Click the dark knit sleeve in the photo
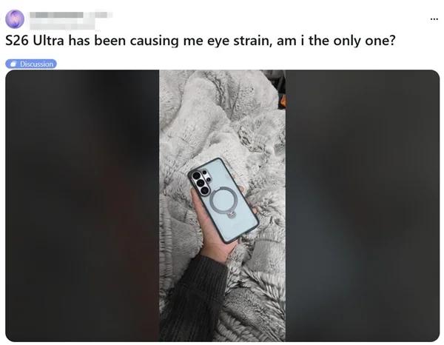Image resolution: width=444 pixels, height=345 pixels. (192, 301)
